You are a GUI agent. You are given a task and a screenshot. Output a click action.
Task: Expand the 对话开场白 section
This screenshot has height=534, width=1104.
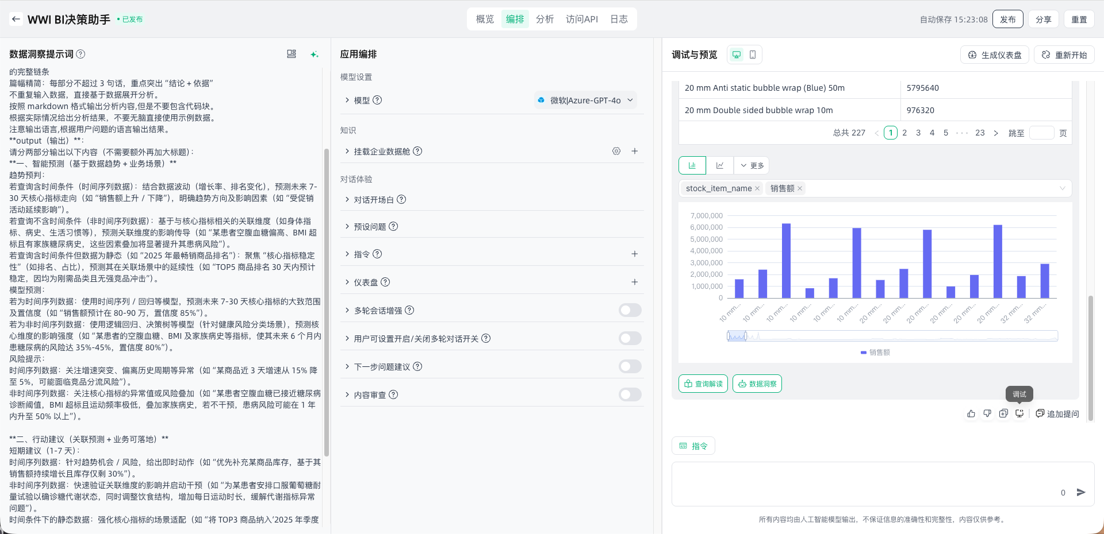(x=374, y=199)
